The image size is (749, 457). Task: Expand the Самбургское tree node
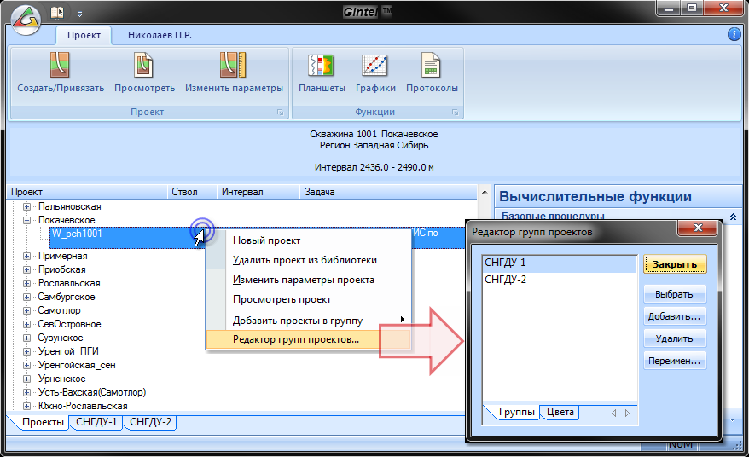click(26, 297)
